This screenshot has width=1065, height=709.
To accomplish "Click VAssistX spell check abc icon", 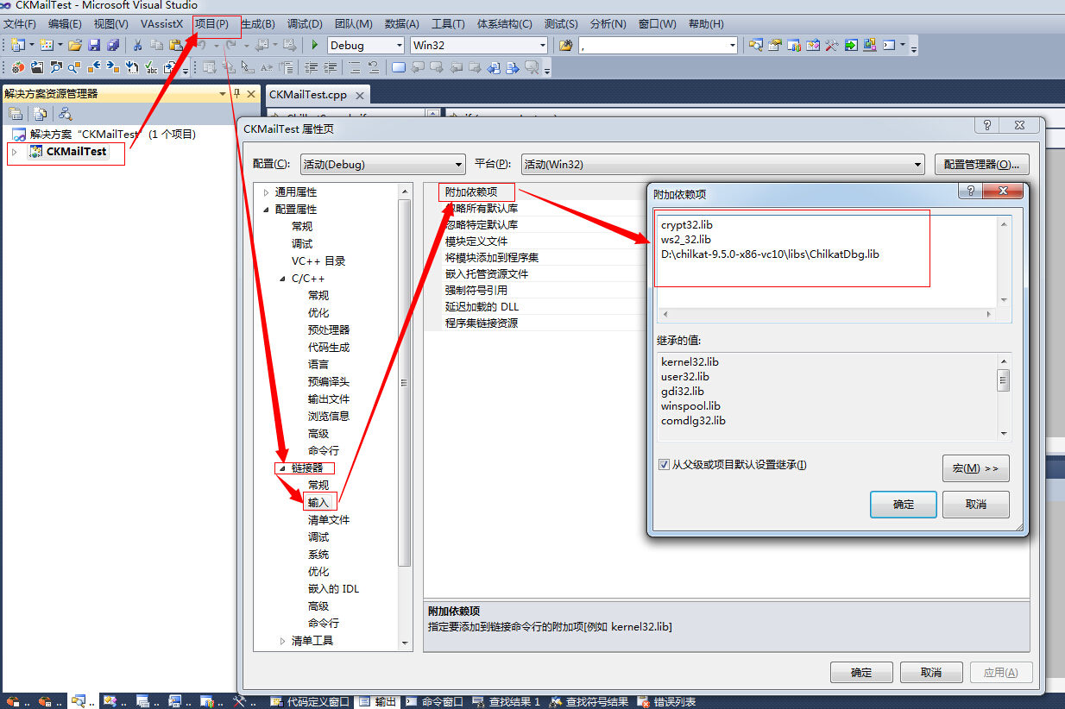I will pos(152,66).
